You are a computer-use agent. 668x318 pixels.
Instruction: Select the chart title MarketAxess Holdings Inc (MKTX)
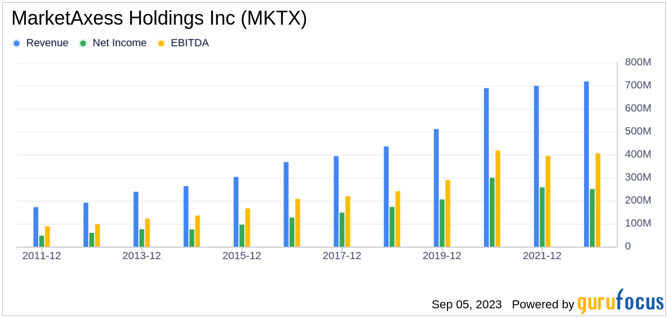[x=159, y=19]
